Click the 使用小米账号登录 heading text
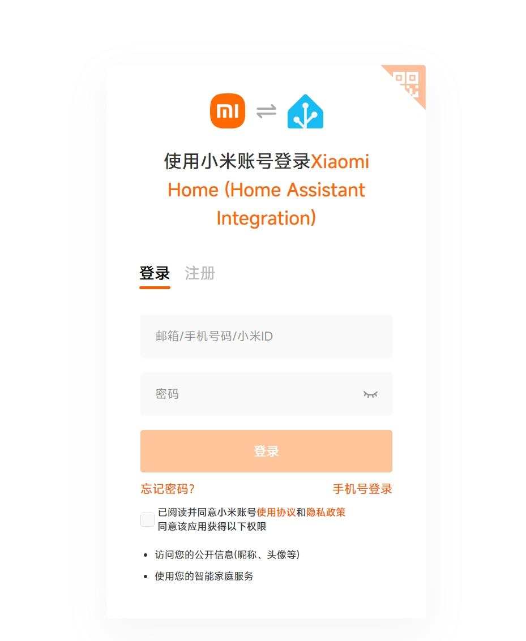 pos(237,161)
